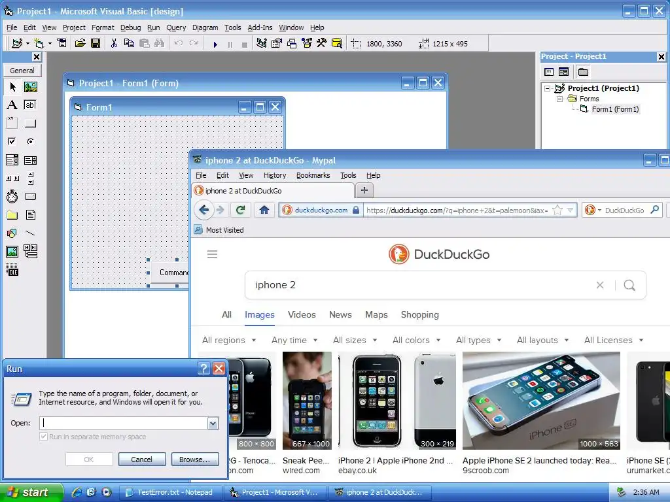Image resolution: width=670 pixels, height=502 pixels.
Task: Click Toggle Folders icon in Project panel
Action: point(583,72)
